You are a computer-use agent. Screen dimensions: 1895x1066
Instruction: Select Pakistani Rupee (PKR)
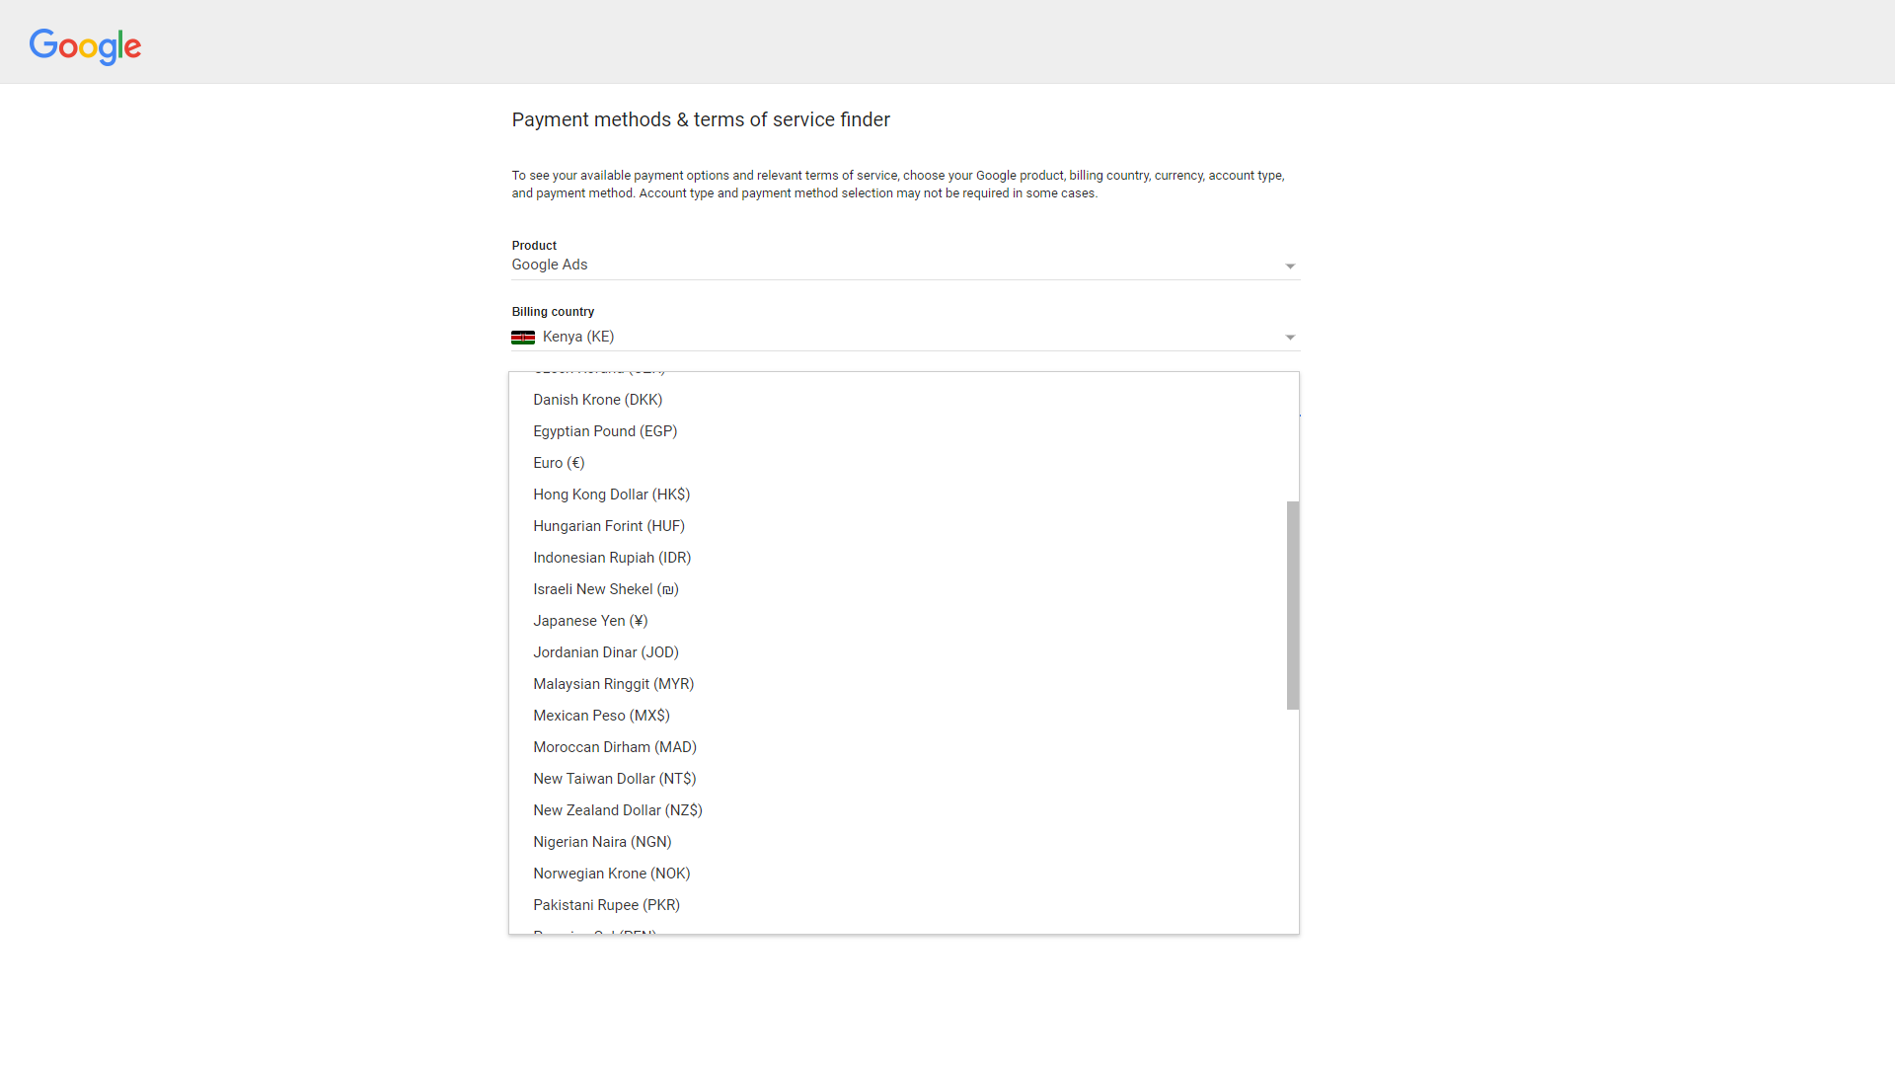(607, 905)
